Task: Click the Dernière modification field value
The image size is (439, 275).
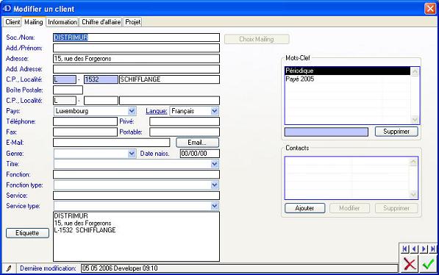Action: (x=240, y=268)
